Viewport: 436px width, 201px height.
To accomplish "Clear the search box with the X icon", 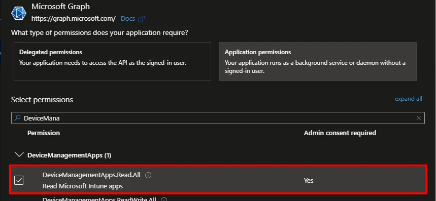I will click(x=418, y=118).
